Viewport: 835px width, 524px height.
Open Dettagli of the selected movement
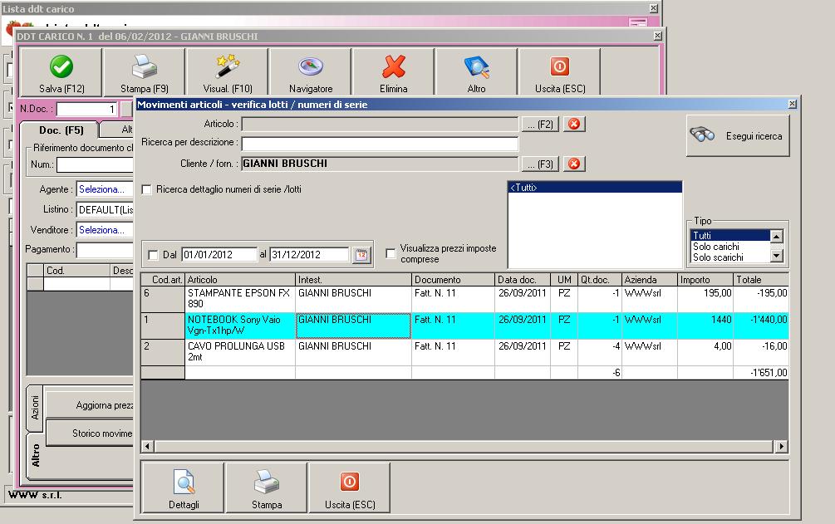point(183,487)
